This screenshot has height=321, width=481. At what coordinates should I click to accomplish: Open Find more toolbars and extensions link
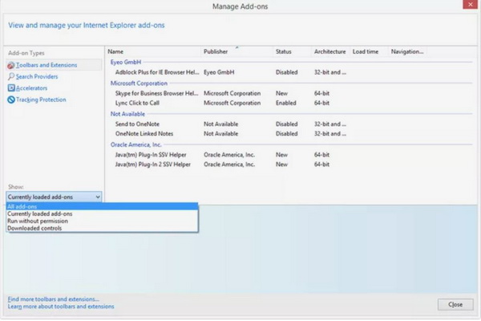click(x=54, y=299)
